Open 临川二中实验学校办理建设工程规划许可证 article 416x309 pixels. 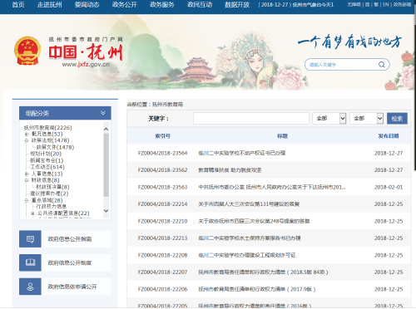click(247, 255)
